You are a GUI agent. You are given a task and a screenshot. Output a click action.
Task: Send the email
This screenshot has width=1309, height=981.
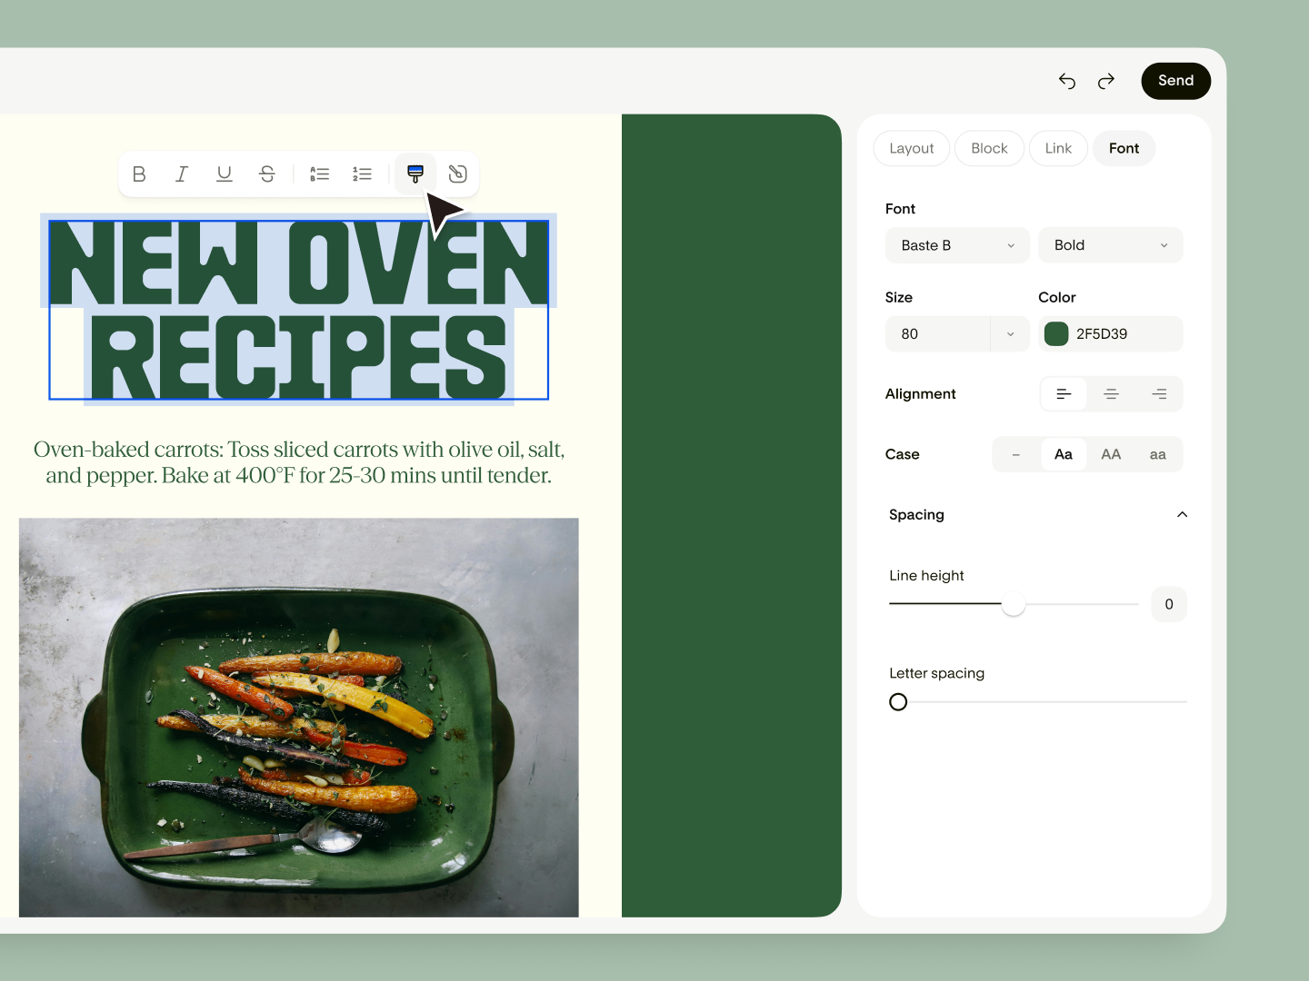1176,81
